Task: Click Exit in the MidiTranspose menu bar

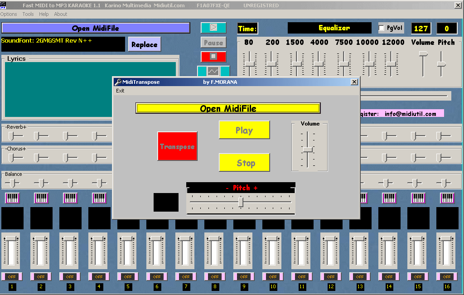Action: coord(120,91)
